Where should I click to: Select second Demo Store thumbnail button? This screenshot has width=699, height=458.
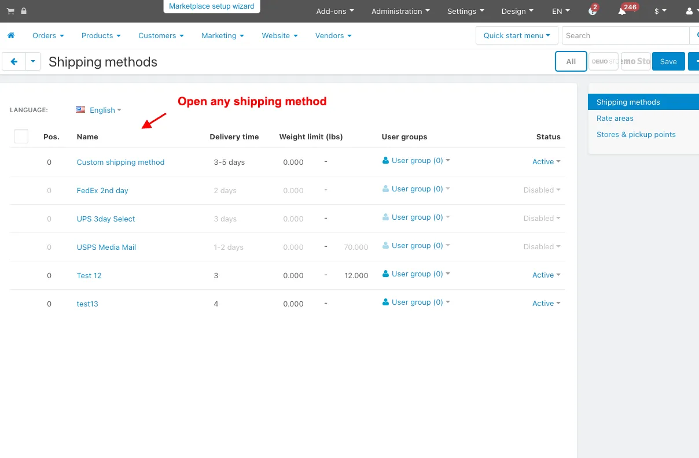tap(635, 61)
